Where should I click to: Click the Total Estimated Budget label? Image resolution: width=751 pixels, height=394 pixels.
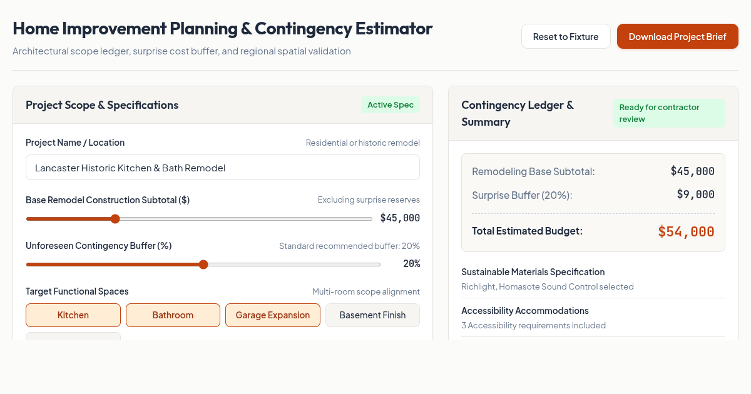click(527, 231)
